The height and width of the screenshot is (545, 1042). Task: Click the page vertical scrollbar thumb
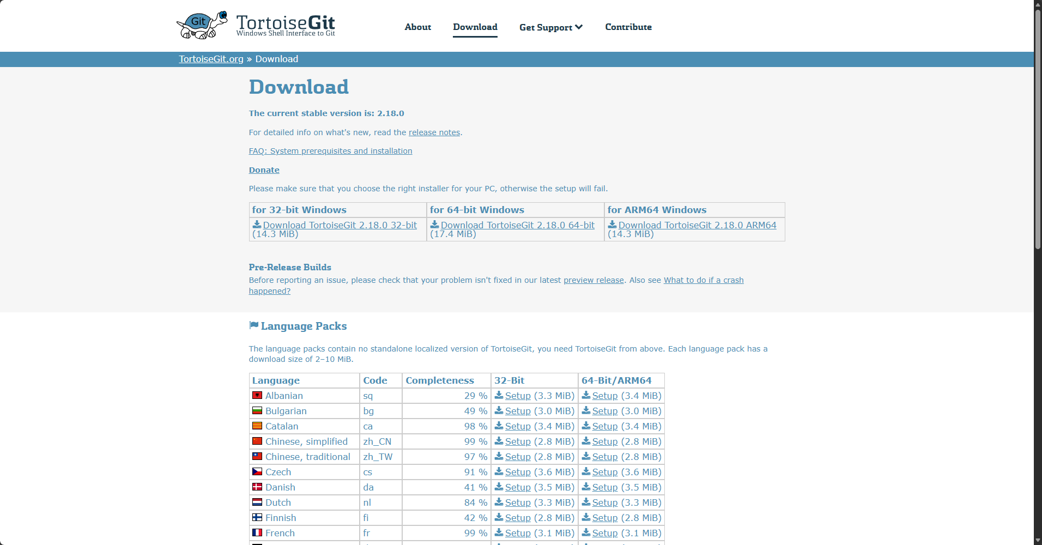coord(1038,129)
